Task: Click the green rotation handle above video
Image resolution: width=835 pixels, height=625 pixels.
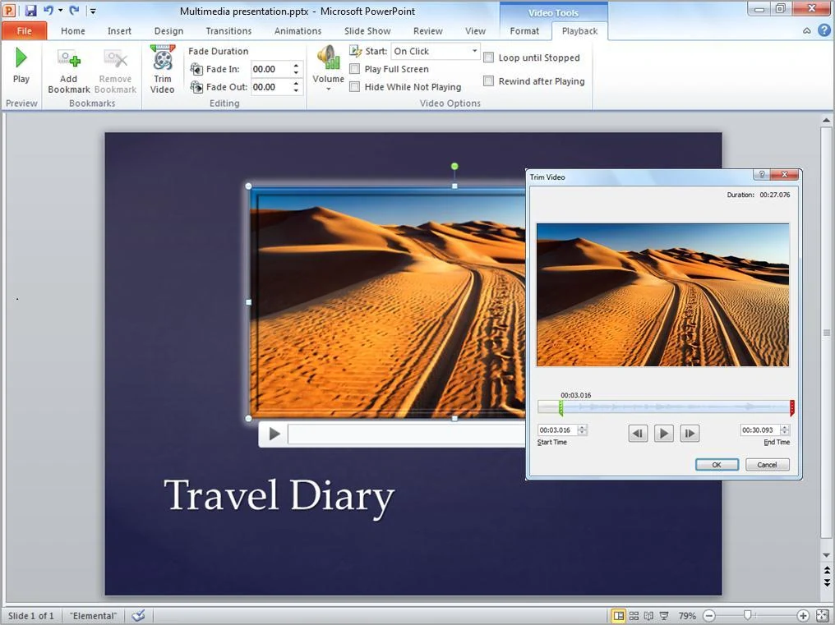Action: (x=454, y=167)
